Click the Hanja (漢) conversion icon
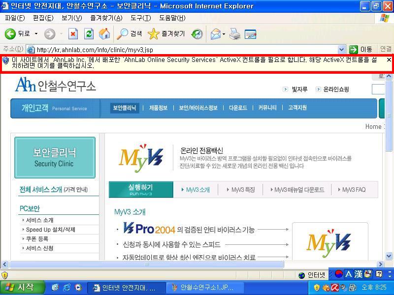394x295 pixels. click(x=359, y=274)
